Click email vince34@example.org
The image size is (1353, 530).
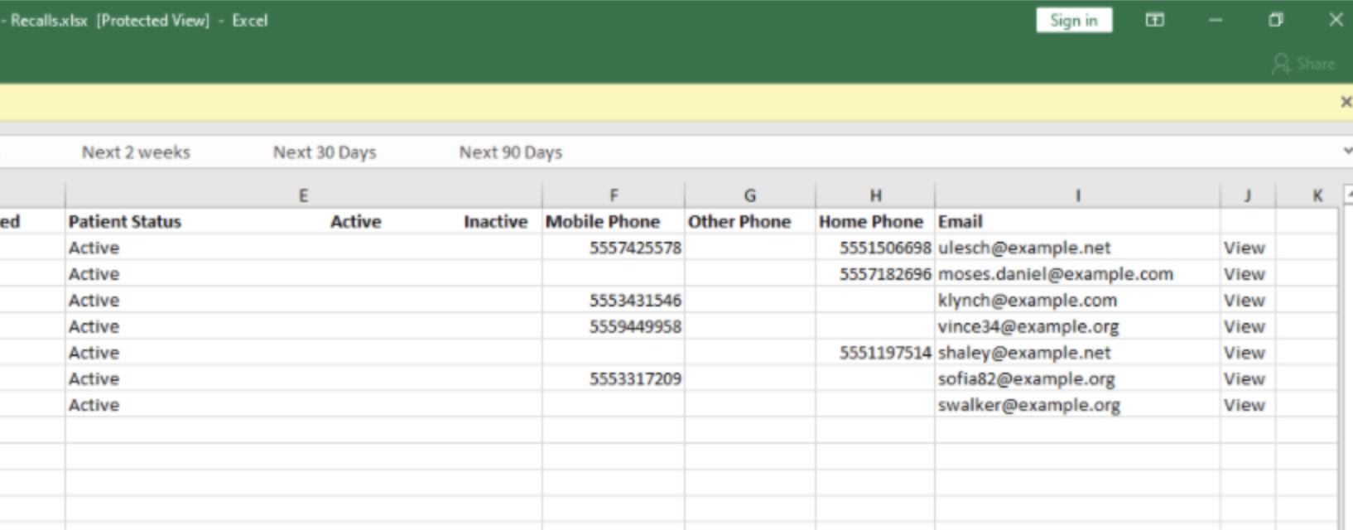1028,326
